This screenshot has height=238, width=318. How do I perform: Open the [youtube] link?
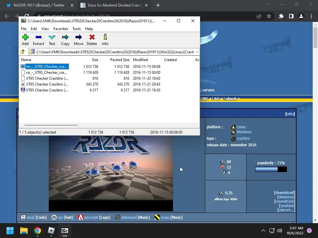287,206
